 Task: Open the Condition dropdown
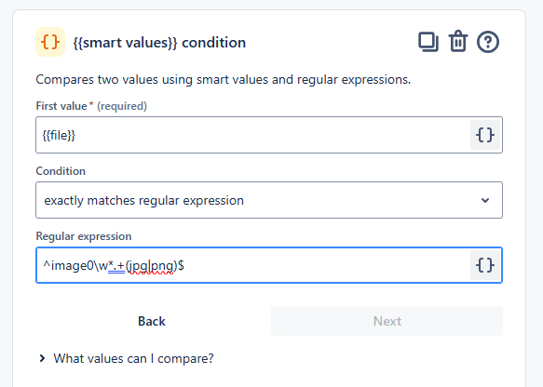tap(269, 200)
